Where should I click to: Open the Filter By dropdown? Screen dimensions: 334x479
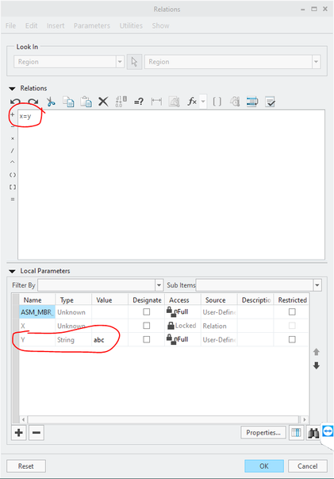pos(159,285)
